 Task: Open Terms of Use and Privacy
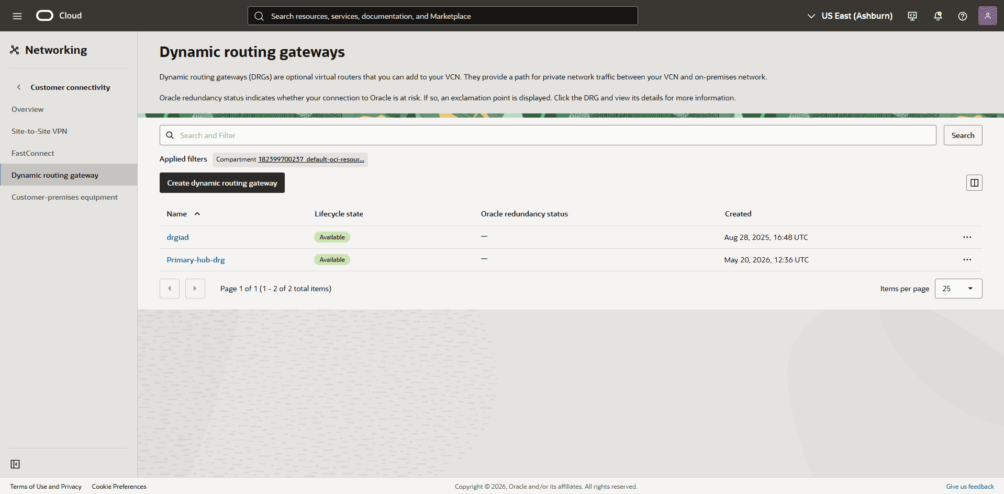(x=46, y=487)
